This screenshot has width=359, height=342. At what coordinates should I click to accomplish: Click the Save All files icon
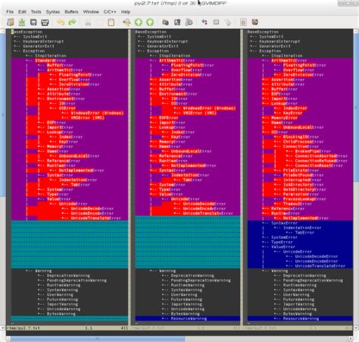click(33, 22)
